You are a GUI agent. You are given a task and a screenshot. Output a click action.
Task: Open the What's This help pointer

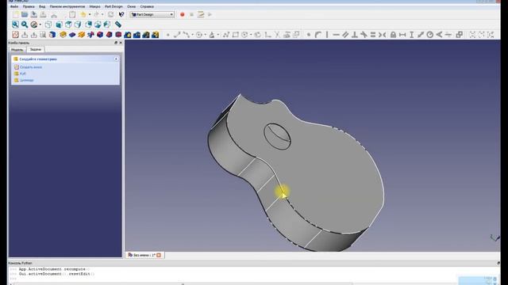[121, 14]
